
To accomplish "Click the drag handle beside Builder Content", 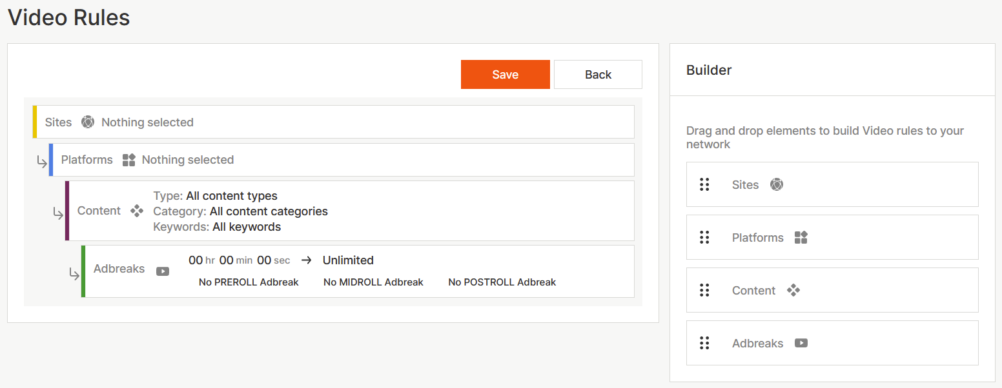I will (x=704, y=291).
